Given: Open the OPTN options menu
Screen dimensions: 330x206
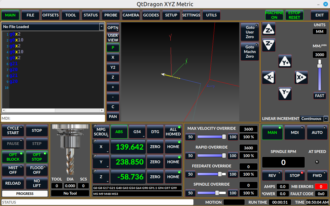Looking at the screenshot, I should click(113, 28).
